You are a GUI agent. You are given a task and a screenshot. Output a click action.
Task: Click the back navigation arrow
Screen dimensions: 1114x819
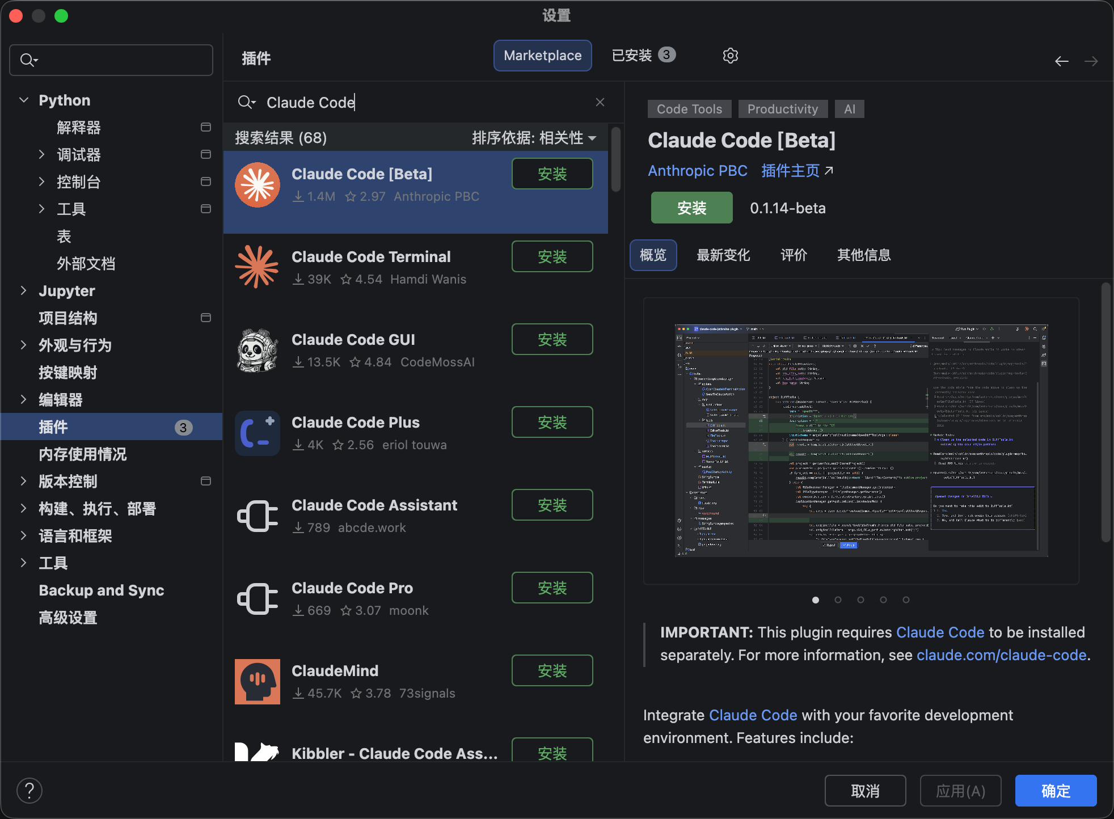(x=1061, y=61)
